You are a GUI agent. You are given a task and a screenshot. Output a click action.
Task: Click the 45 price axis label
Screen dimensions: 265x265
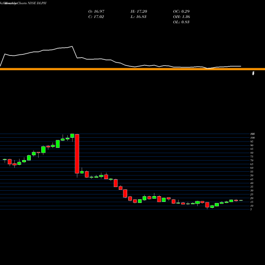(252, 179)
